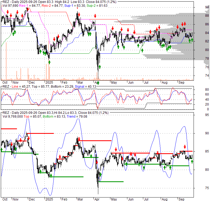Click the 86 price axis label
This screenshot has width=210, height=201.
pyautogui.click(x=207, y=24)
